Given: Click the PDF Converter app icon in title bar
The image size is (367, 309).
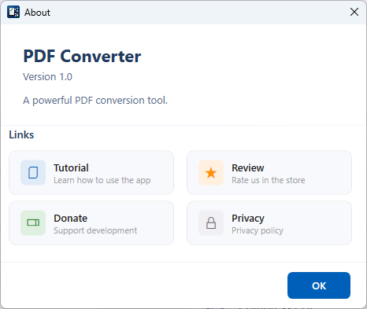Looking at the screenshot, I should point(13,12).
